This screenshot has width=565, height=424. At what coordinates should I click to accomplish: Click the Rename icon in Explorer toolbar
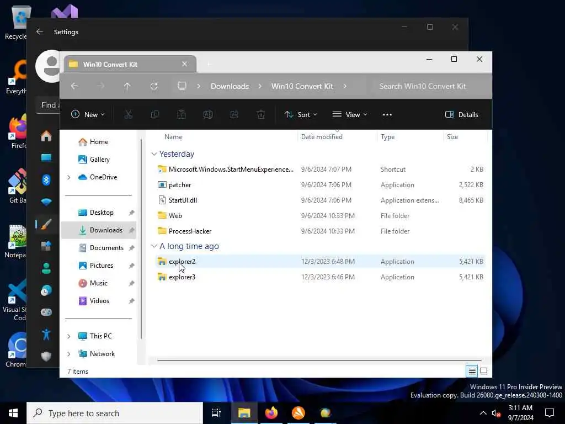point(208,115)
